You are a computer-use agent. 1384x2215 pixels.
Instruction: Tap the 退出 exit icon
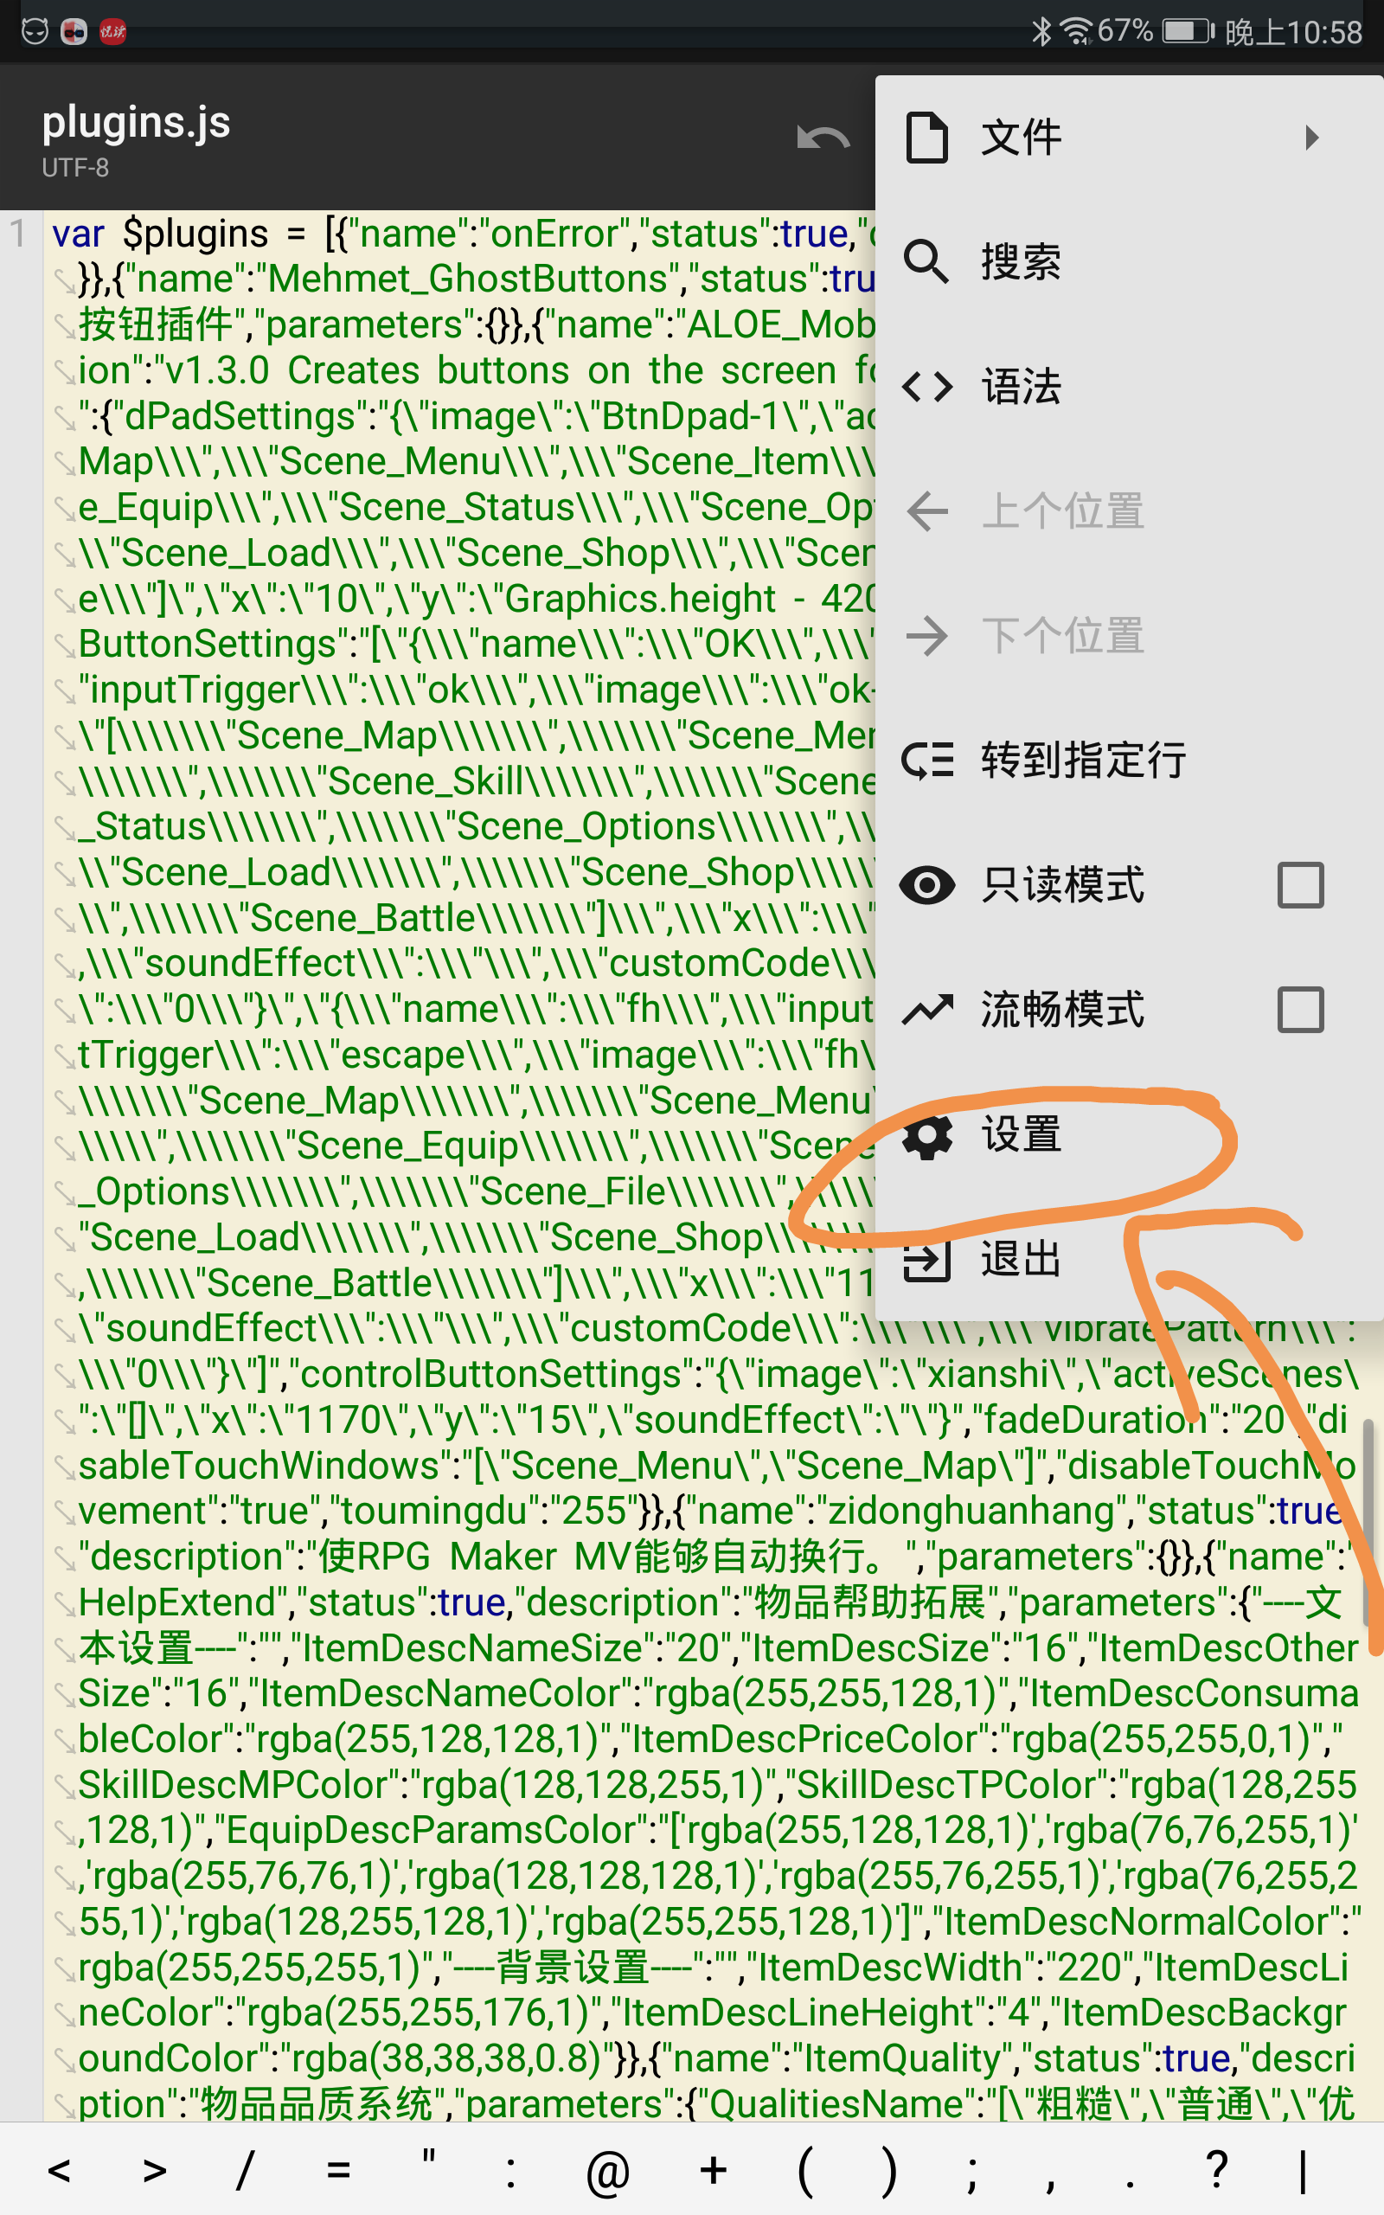(x=926, y=1261)
